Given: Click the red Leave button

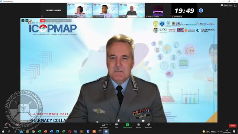Looking at the screenshot, I should (232, 126).
